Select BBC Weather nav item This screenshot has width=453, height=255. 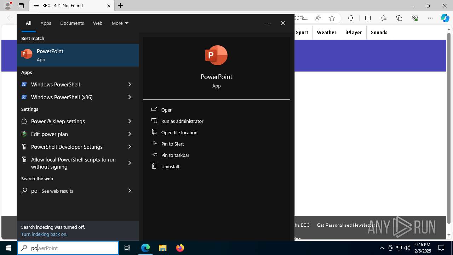point(327,32)
